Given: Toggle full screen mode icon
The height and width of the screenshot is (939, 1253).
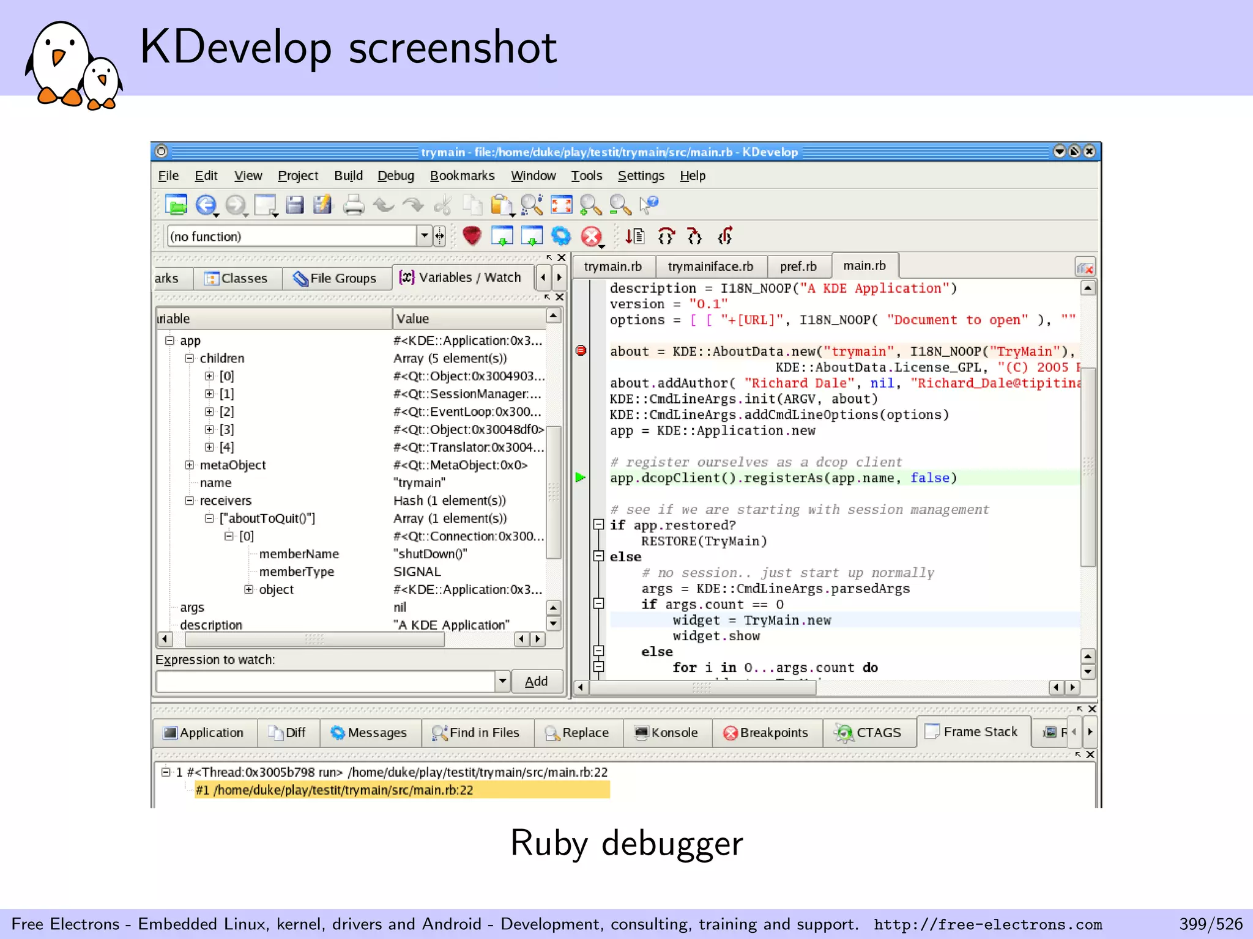Looking at the screenshot, I should click(561, 205).
